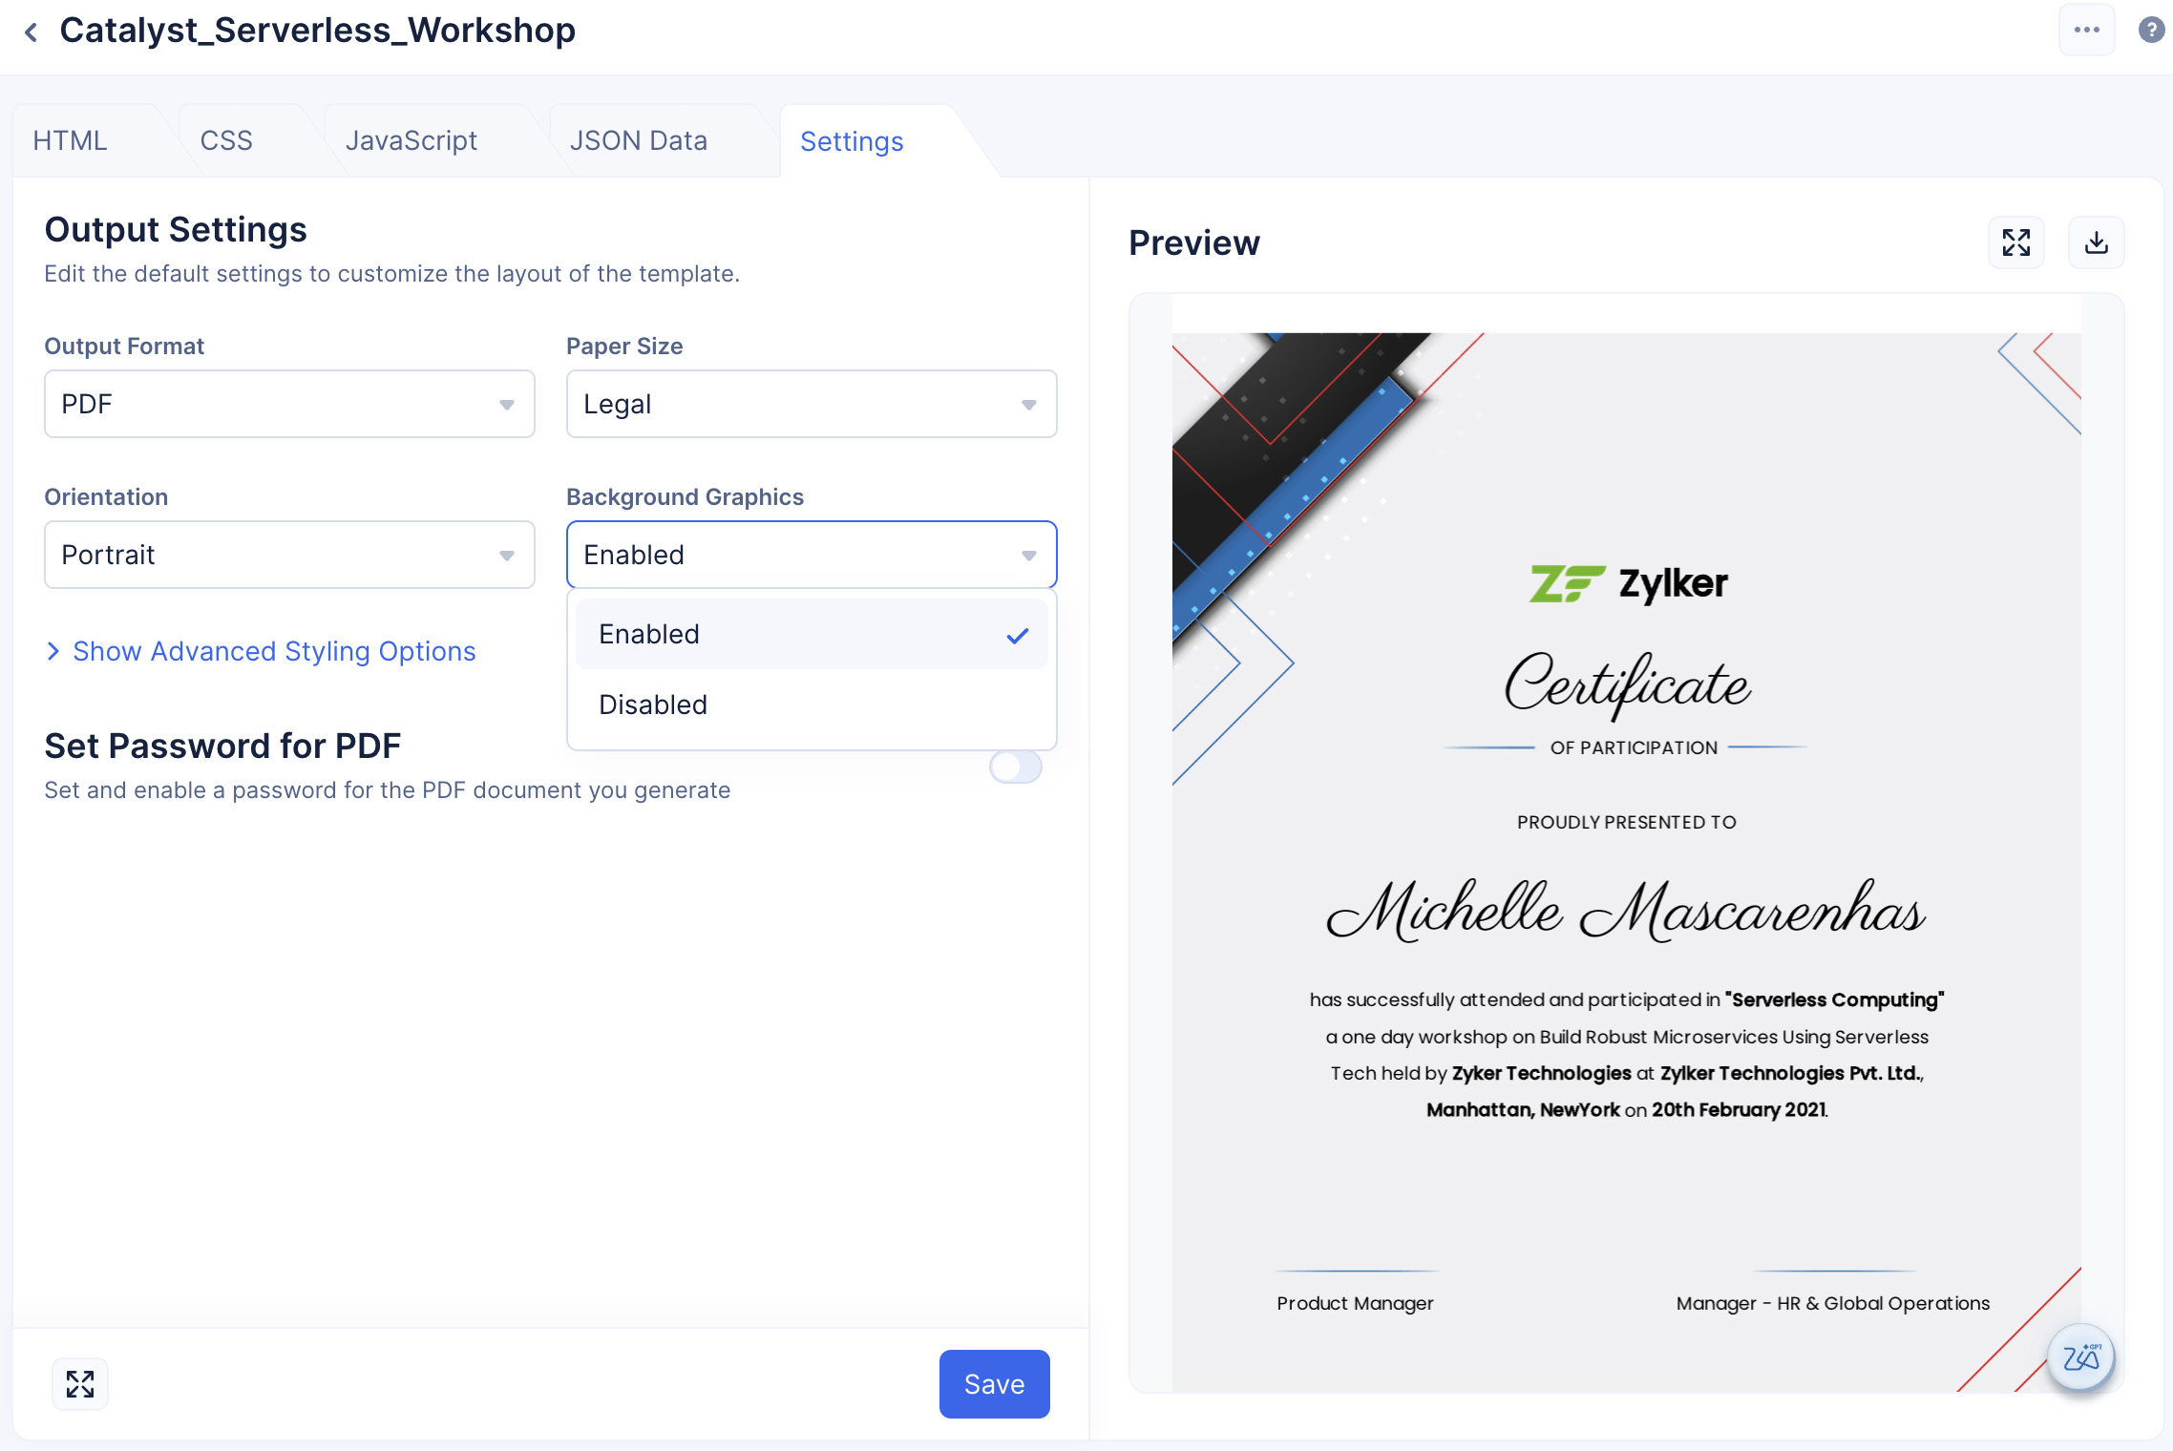This screenshot has width=2173, height=1451.
Task: Switch to the HTML tab
Action: [70, 141]
